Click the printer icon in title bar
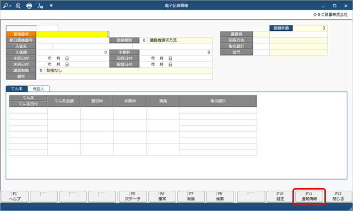The width and height of the screenshot is (353, 211). [29, 5]
